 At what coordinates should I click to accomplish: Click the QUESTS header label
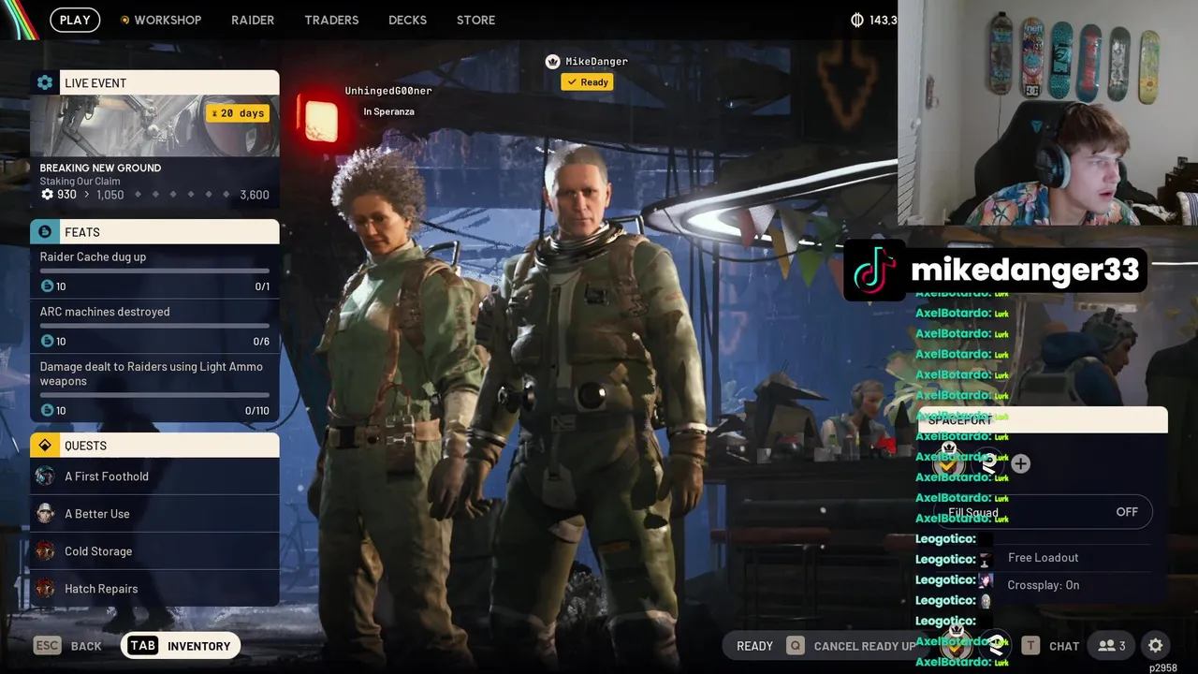point(85,446)
